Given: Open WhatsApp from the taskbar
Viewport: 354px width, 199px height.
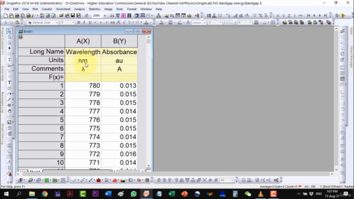Looking at the screenshot, I should (x=133, y=194).
